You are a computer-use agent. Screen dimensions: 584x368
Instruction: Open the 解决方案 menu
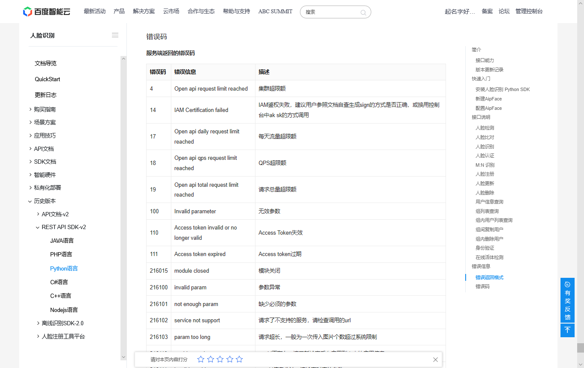point(144,12)
